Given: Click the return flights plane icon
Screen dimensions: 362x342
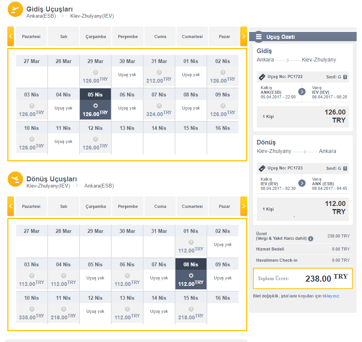Looking at the screenshot, I should (x=15, y=179).
